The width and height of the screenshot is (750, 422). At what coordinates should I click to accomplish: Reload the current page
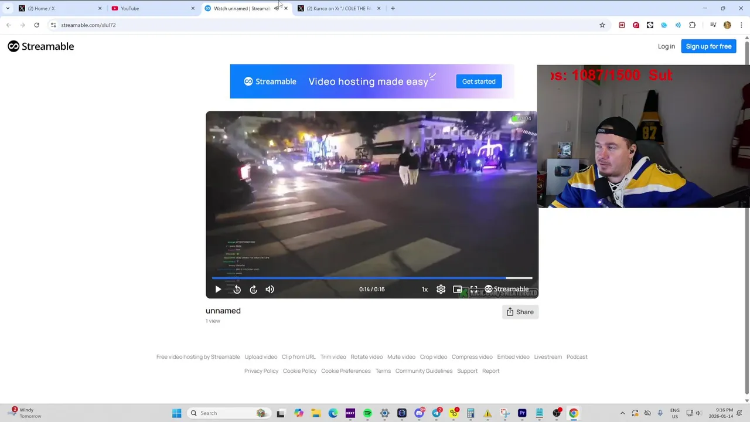click(36, 25)
